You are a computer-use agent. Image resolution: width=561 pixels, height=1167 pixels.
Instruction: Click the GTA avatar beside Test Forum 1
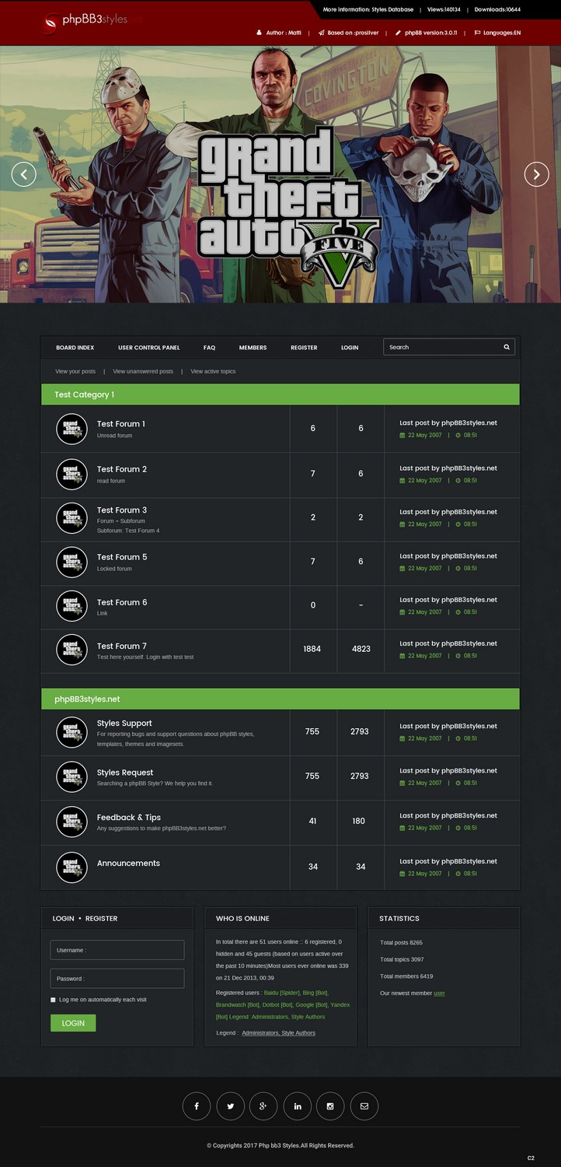click(71, 429)
